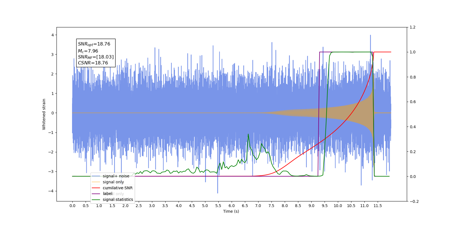This screenshot has height=226, width=452.
Task: Click the time-axis tick label 6.5
Action: (x=245, y=206)
